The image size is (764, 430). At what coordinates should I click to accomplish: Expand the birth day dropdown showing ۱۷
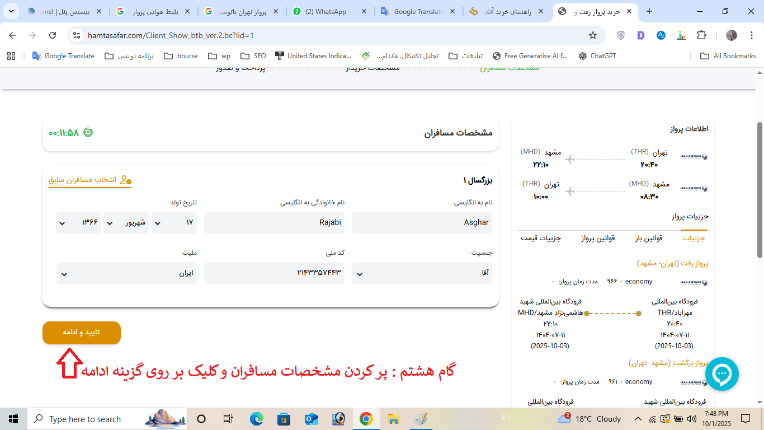click(173, 223)
